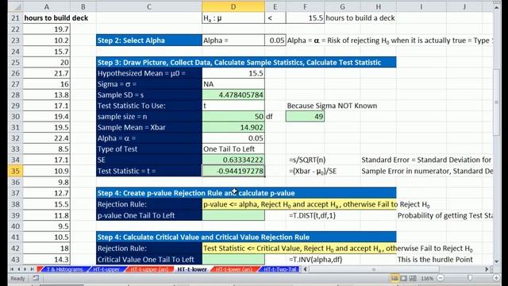Select row 21 header
Image resolution: width=508 pixels, height=286 pixels.
15,17
